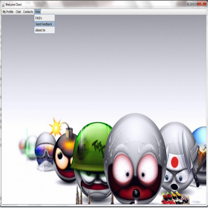208x208 pixels.
Task: Open the My Profile menu
Action: (x=8, y=12)
